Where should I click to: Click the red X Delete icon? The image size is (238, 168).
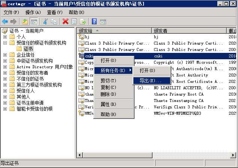(66, 21)
